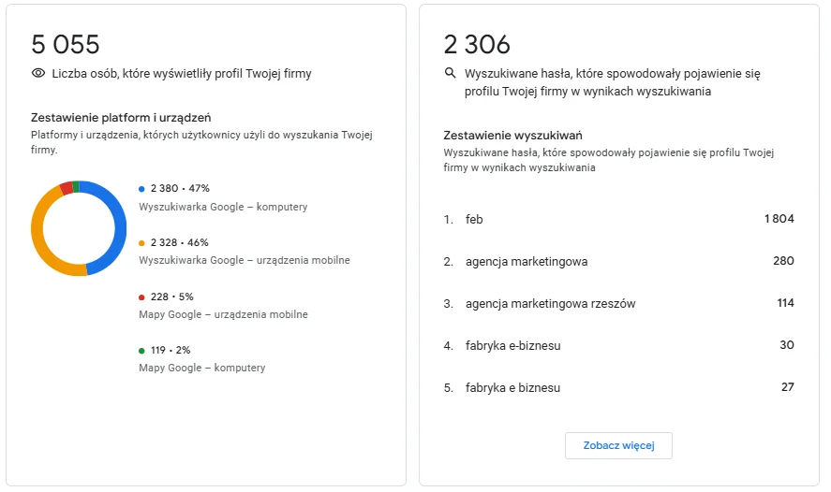Open "agencja marketingowa rzeszów" search term

(551, 303)
